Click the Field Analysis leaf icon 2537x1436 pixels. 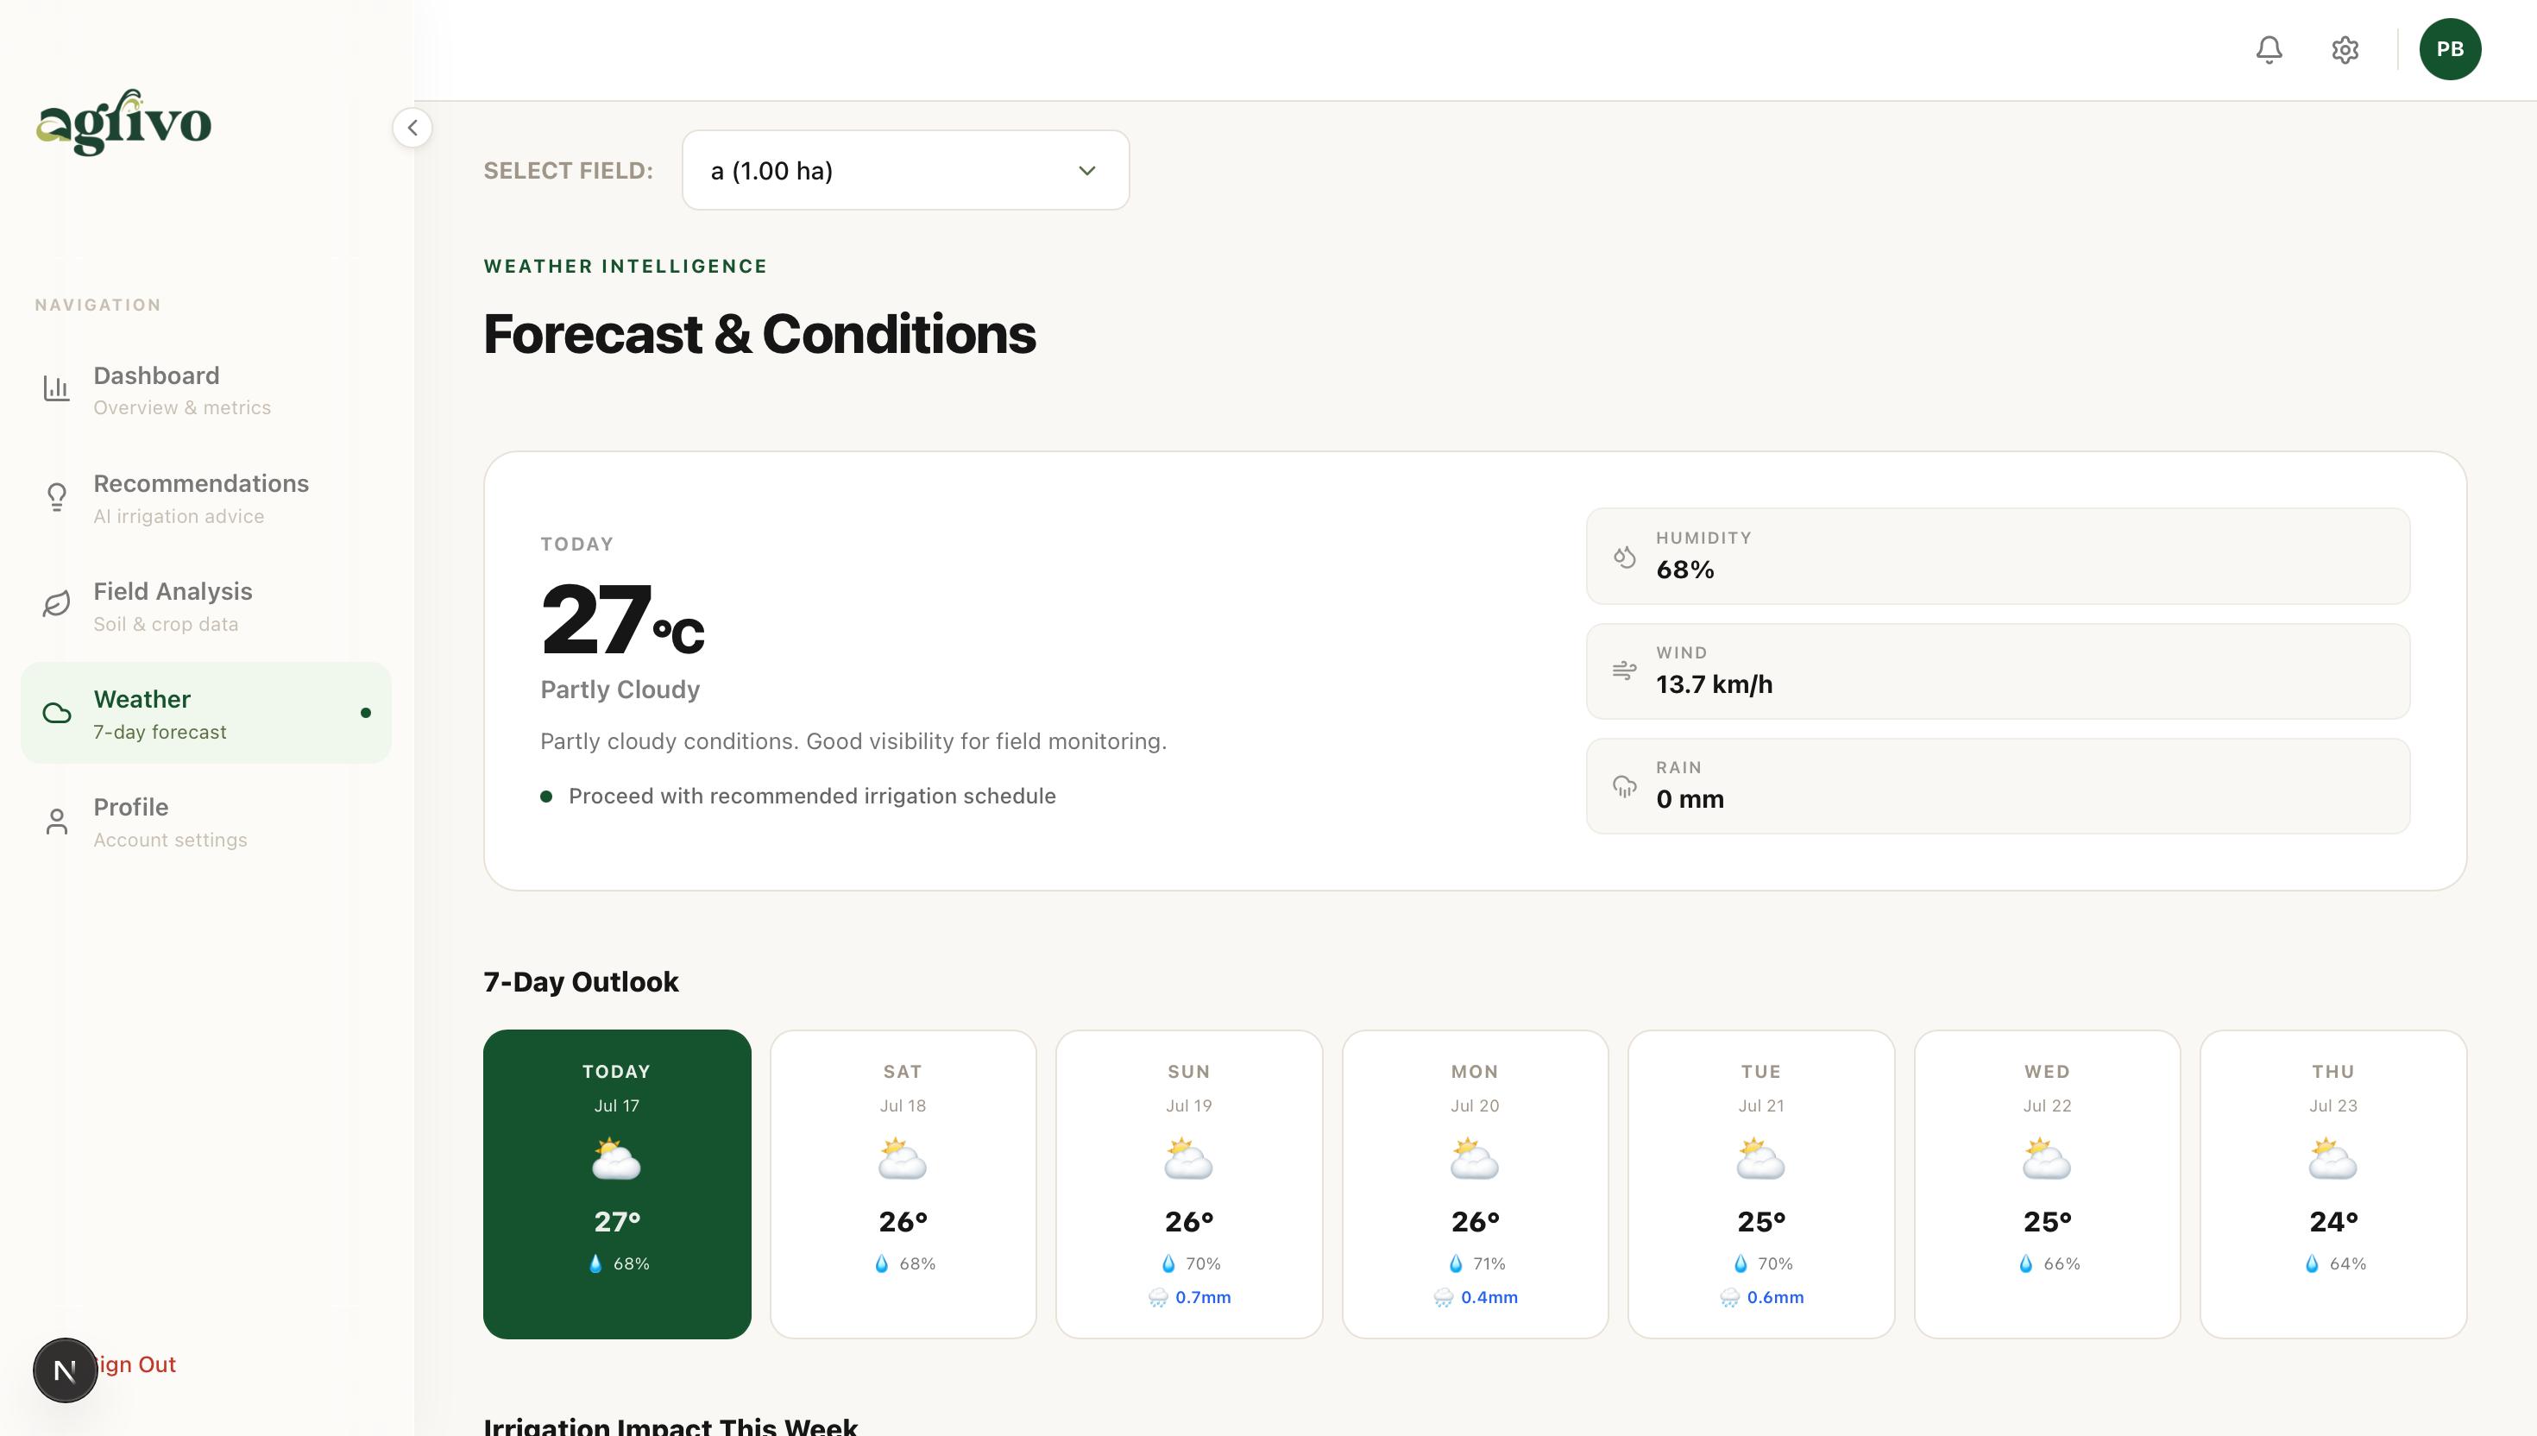tap(57, 605)
